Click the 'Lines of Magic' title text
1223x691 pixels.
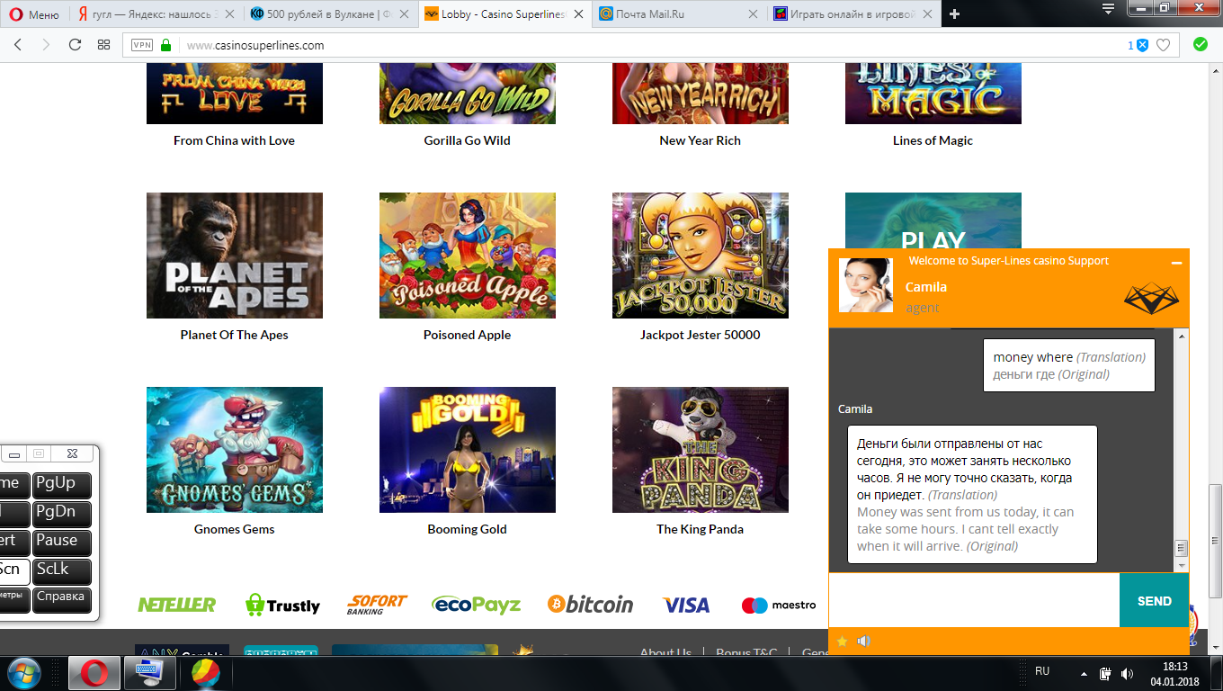point(933,140)
